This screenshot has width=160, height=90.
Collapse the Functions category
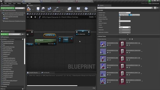click(1, 39)
